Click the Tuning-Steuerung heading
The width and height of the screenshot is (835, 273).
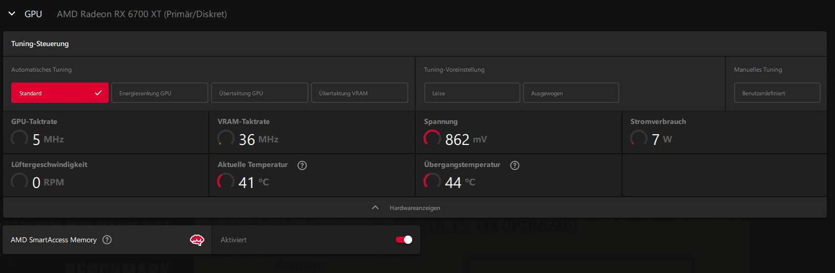pyautogui.click(x=40, y=44)
